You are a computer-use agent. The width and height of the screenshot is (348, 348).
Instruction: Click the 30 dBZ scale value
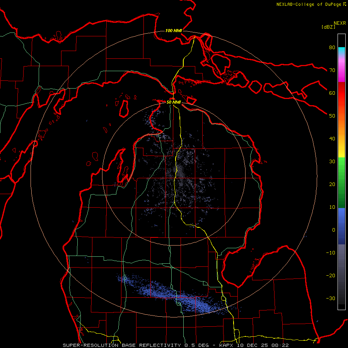[332, 161]
